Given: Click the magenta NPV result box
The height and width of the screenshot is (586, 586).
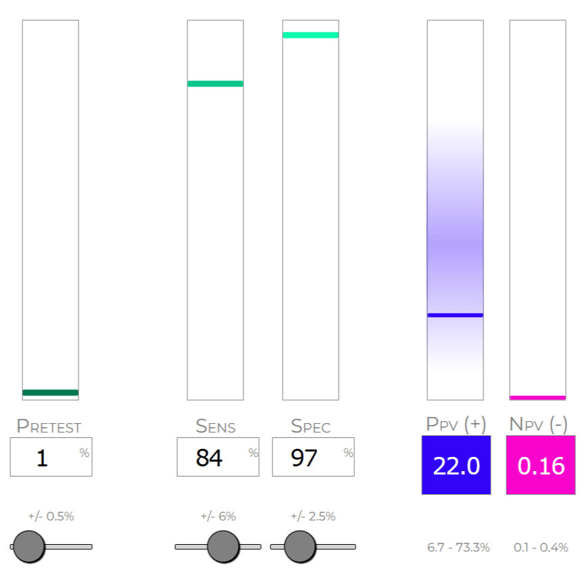Looking at the screenshot, I should click(x=541, y=465).
